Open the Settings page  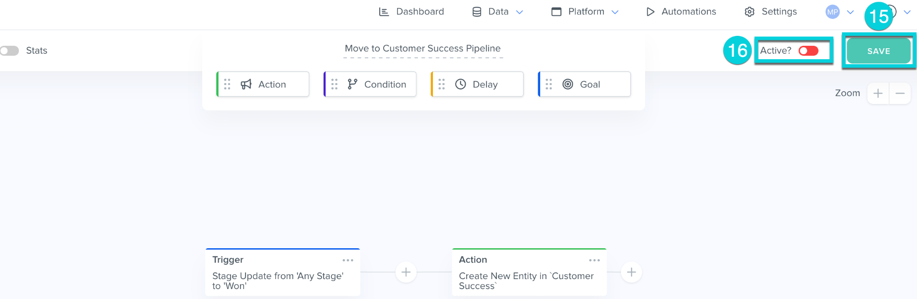[x=770, y=11]
